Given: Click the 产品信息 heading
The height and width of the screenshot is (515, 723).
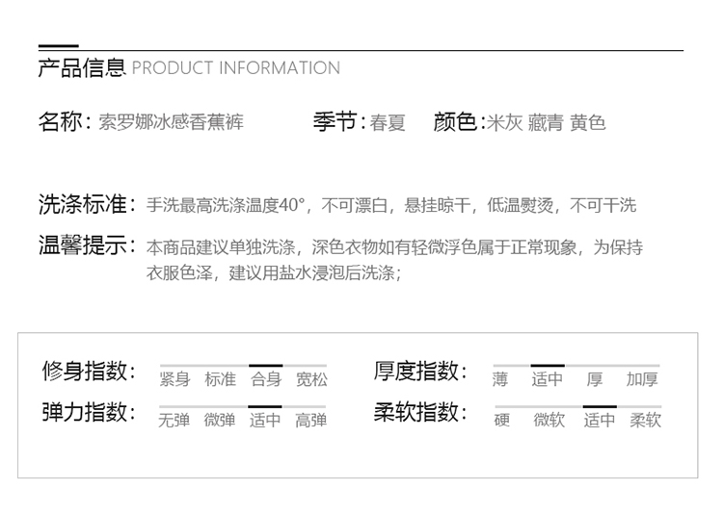Looking at the screenshot, I should click(x=82, y=67).
